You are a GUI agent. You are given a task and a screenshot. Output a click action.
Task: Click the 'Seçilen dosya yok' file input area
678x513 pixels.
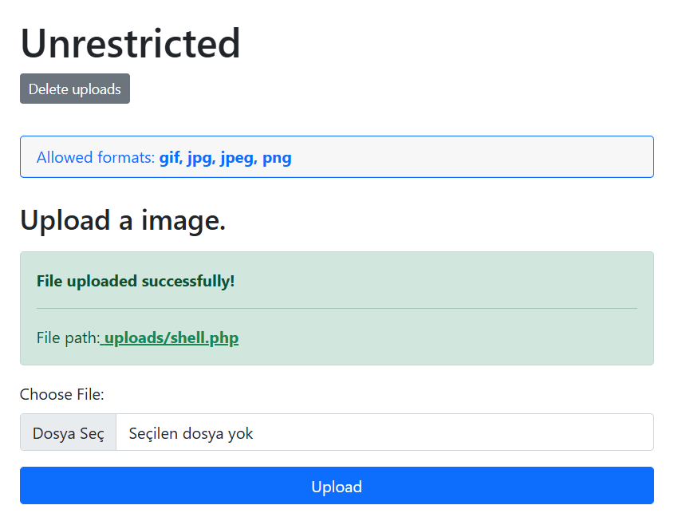[x=384, y=432]
